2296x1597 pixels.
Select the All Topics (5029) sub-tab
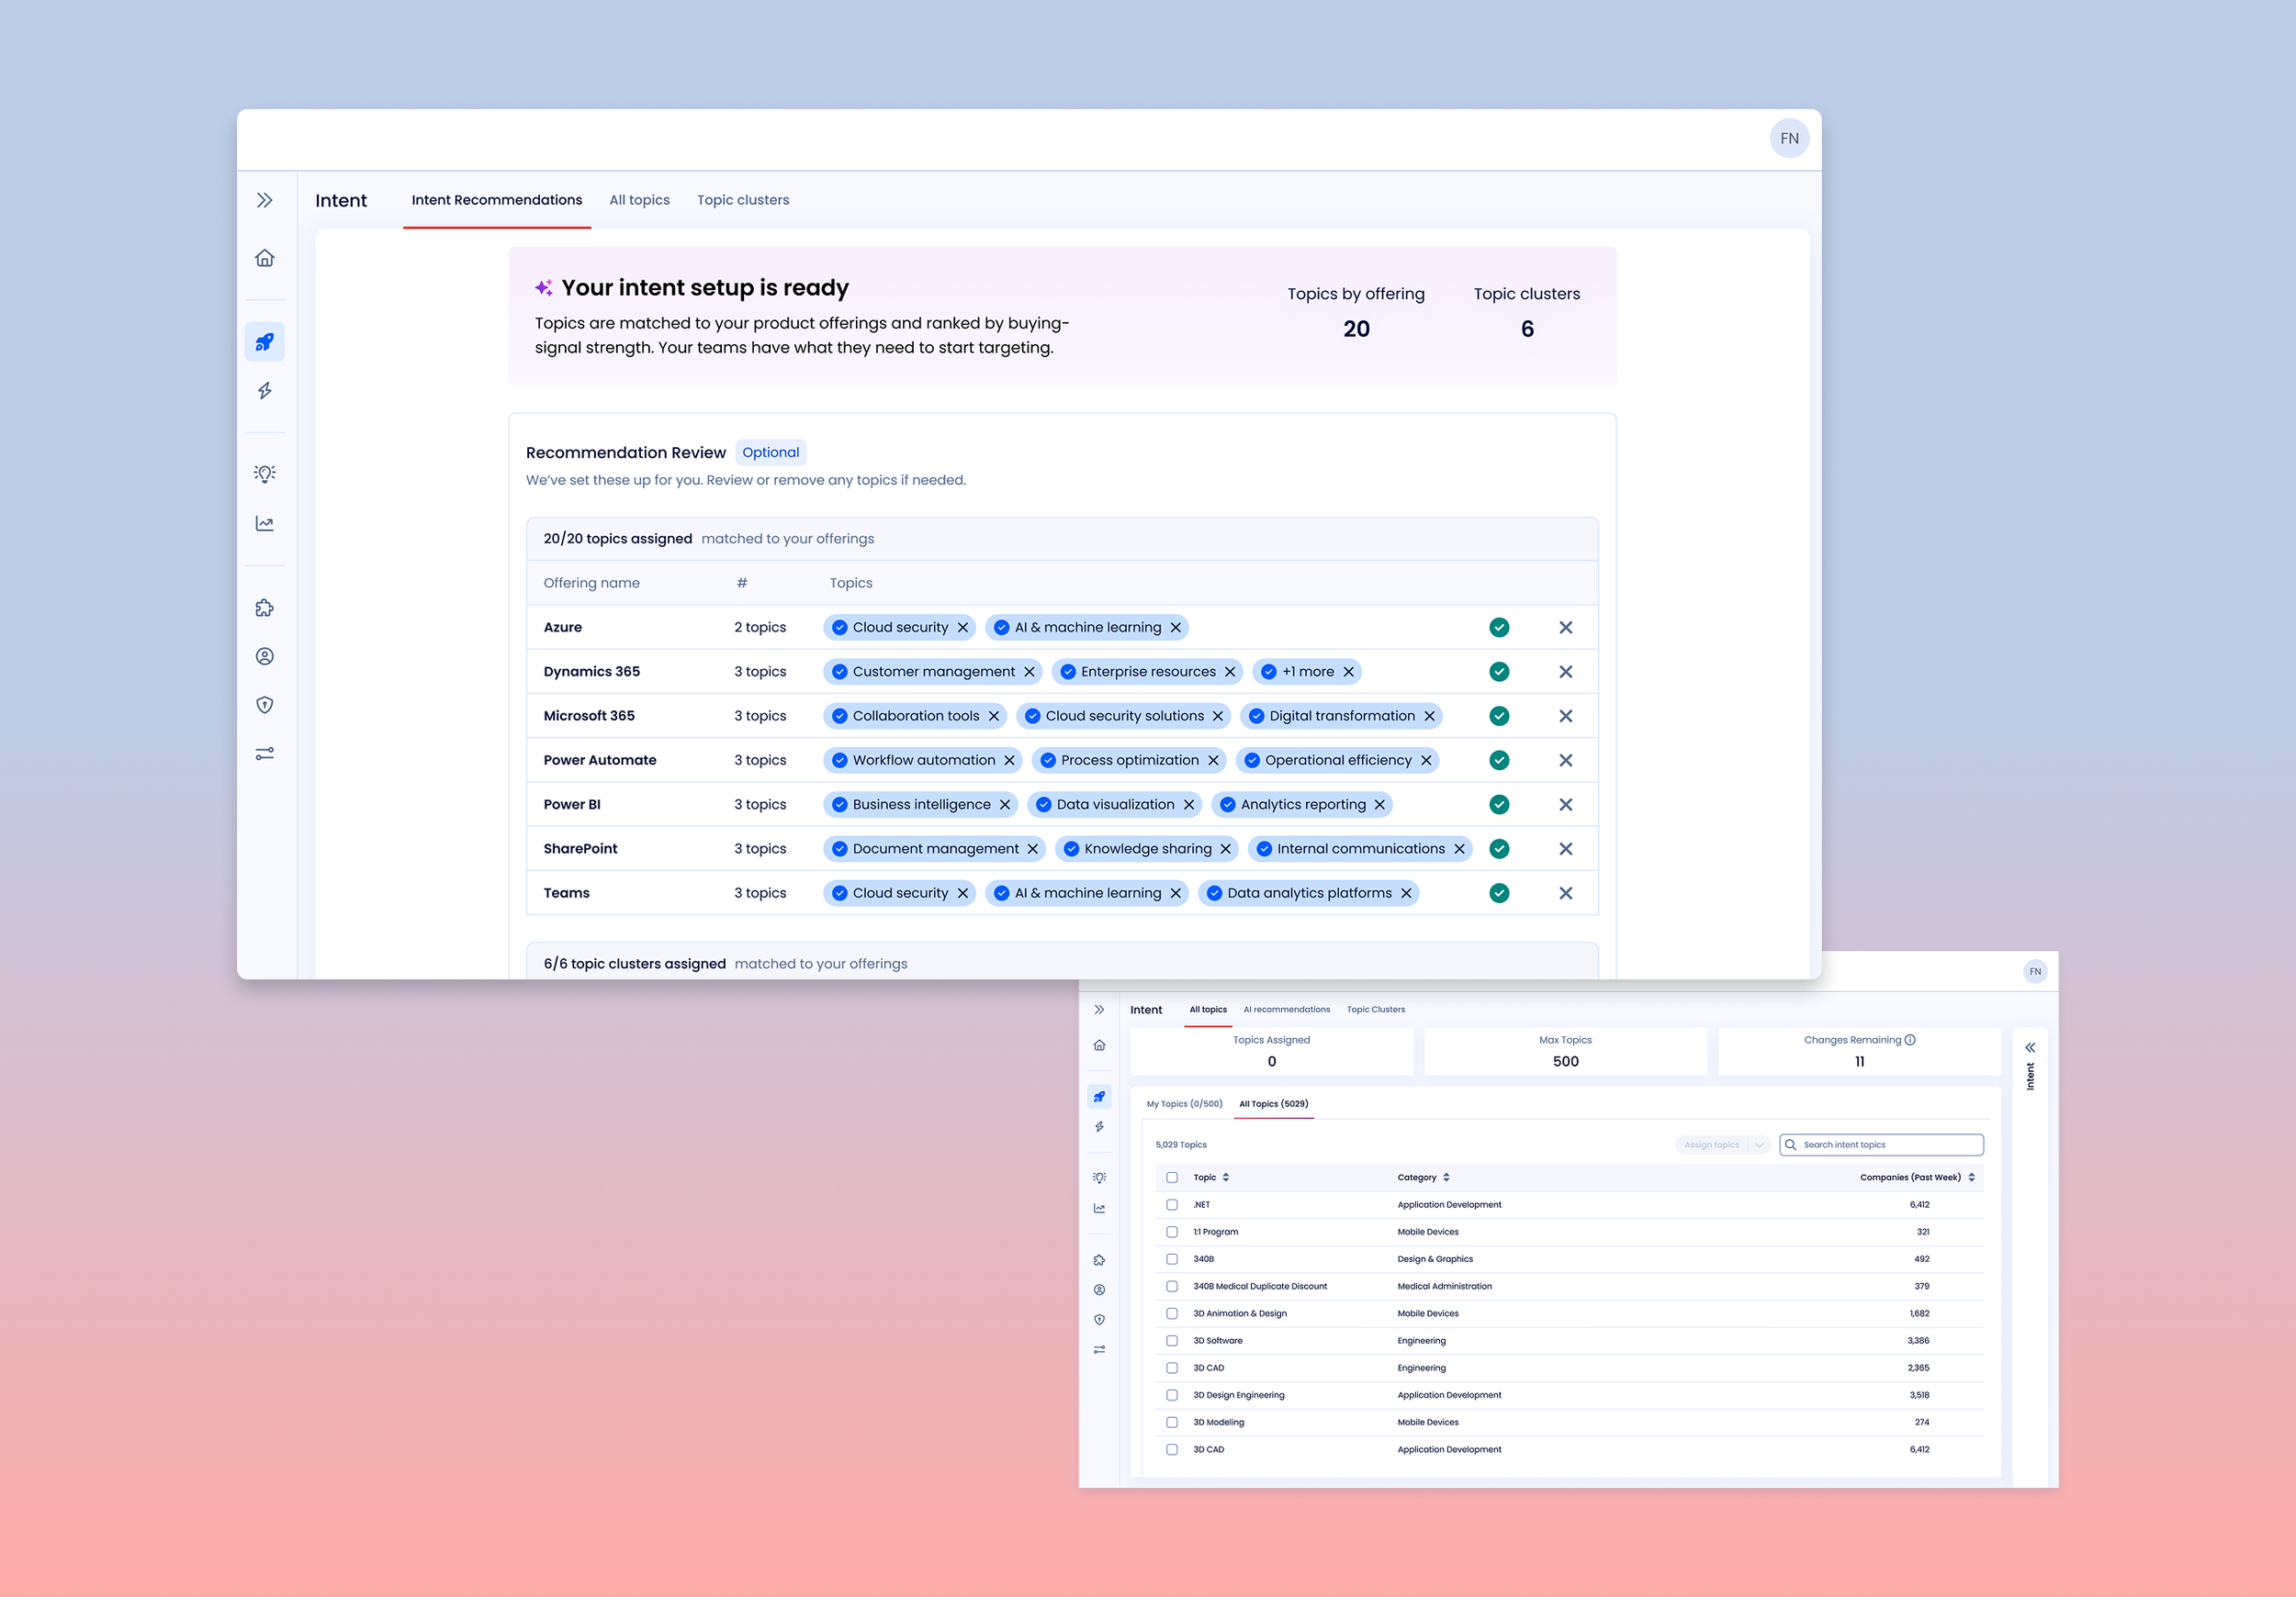1273,1104
